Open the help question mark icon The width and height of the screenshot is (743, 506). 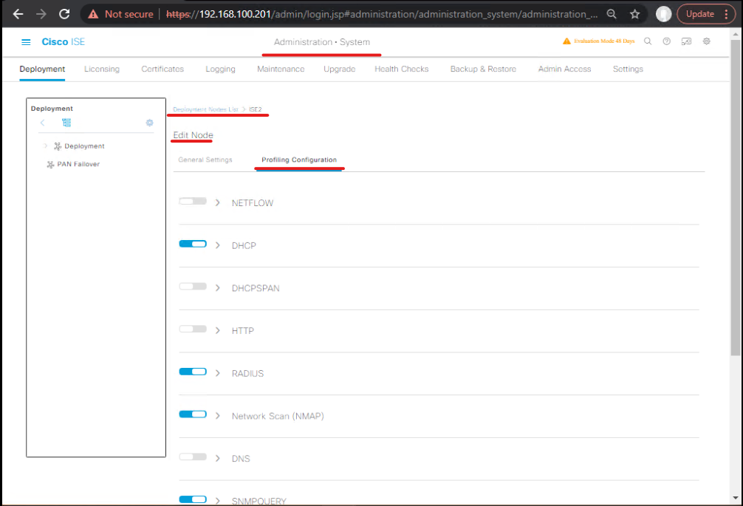click(x=667, y=41)
